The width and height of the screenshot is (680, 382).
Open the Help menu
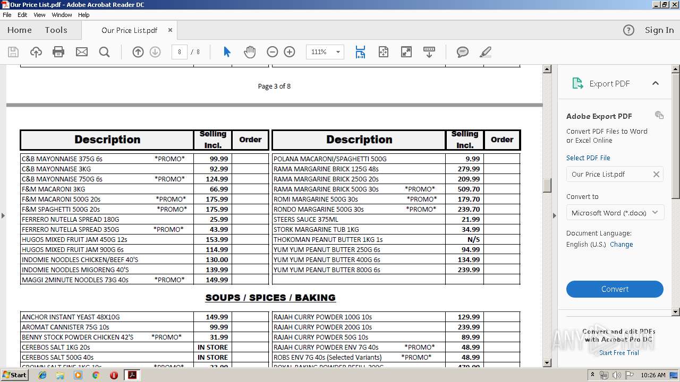[x=84, y=15]
